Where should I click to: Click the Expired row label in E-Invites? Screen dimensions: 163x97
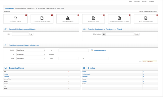(84, 84)
